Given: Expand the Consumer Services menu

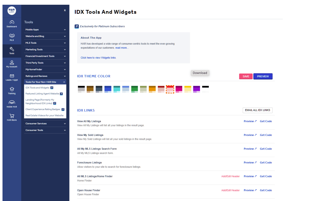Looking at the screenshot, I should 45,123.
